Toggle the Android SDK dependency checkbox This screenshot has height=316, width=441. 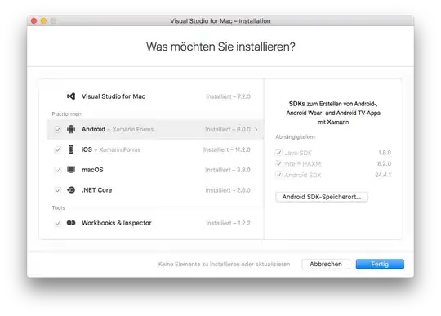click(278, 175)
